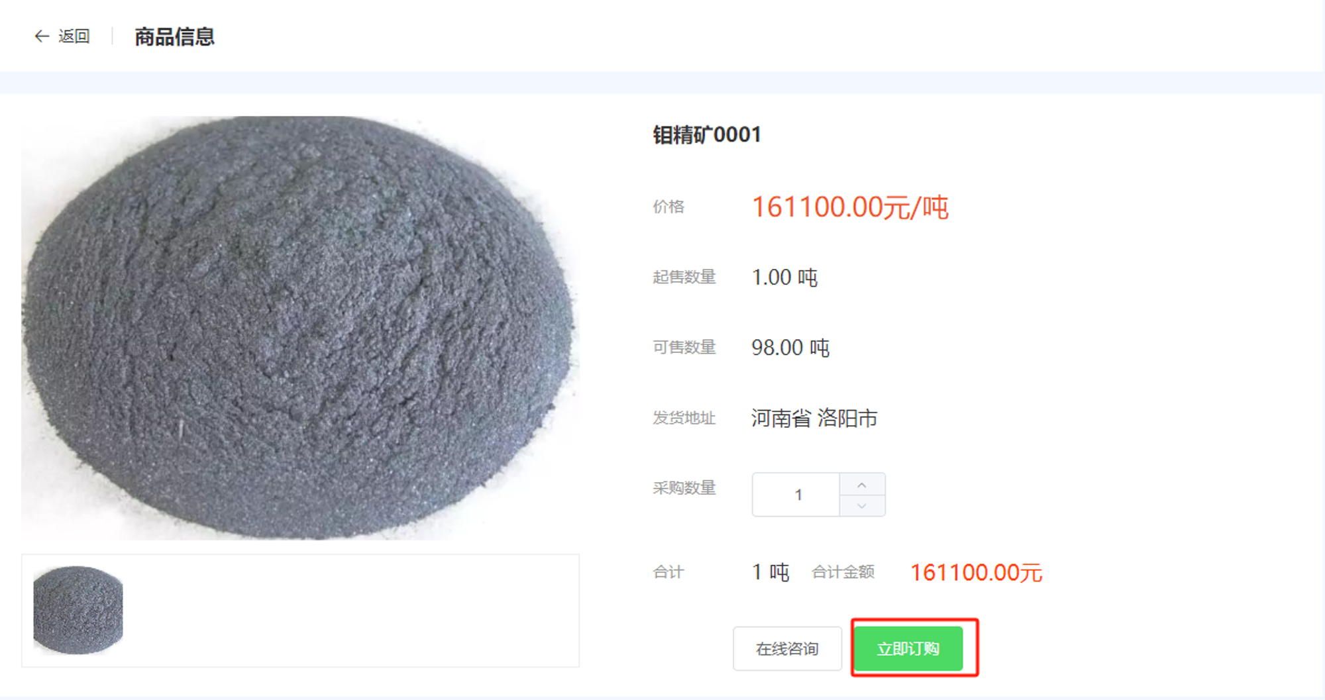Click the shipping address 河南省 洛阳市
The image size is (1325, 700).
pos(814,418)
